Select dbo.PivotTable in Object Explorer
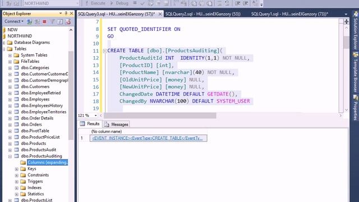The image size is (359, 202). click(35, 131)
